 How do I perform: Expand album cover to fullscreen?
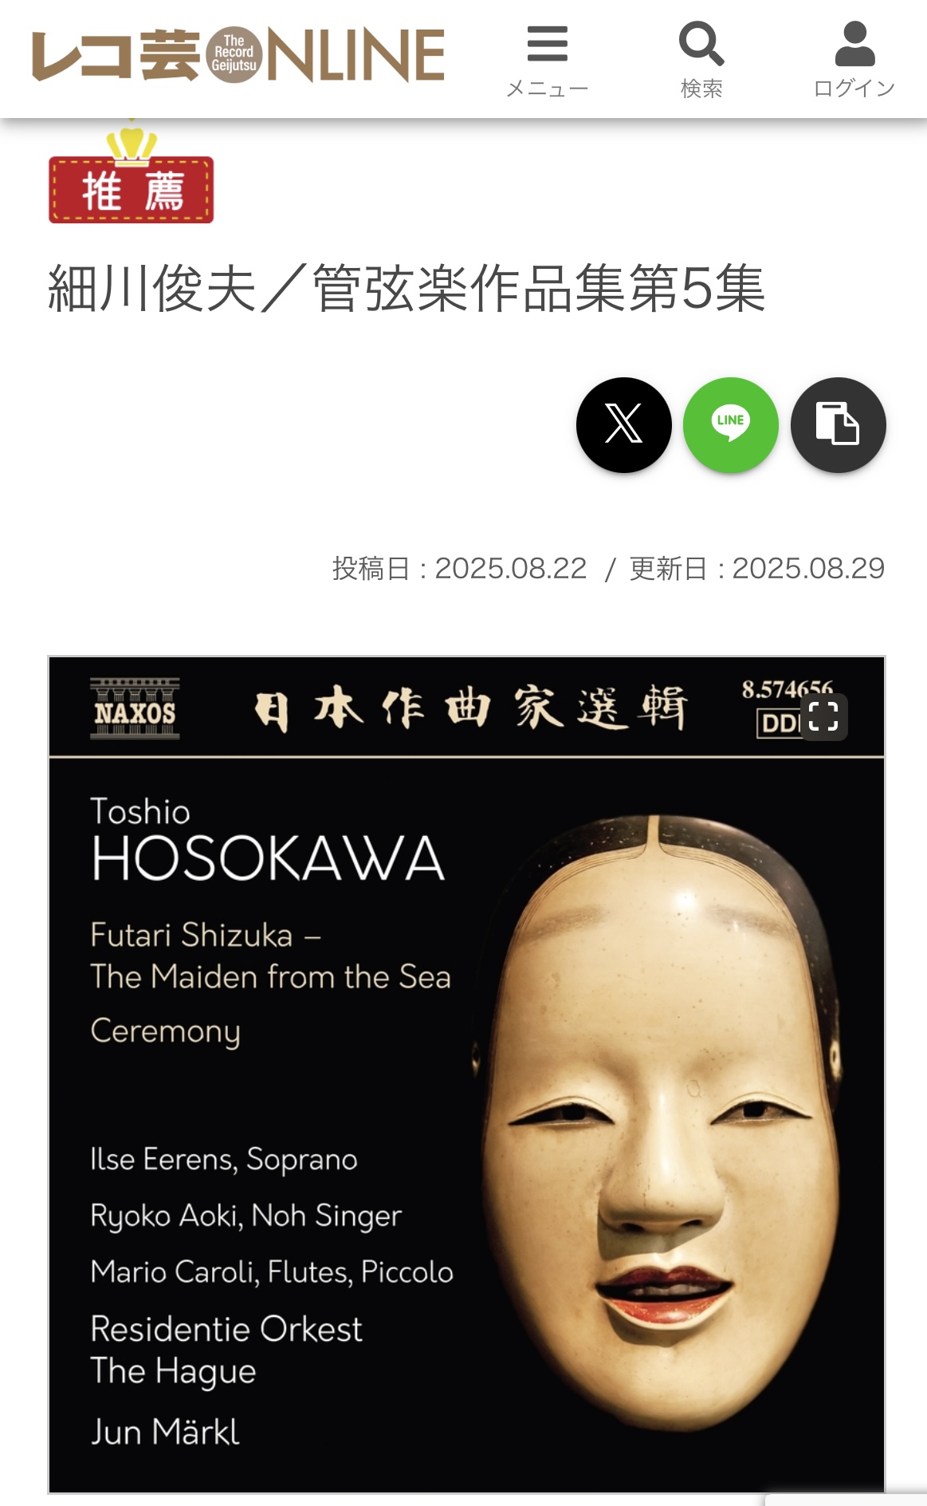(823, 716)
